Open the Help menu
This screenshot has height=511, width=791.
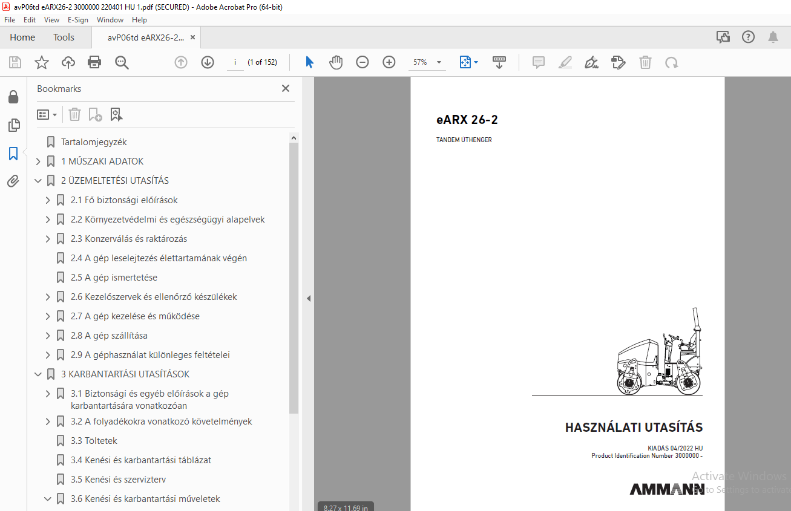coord(140,20)
